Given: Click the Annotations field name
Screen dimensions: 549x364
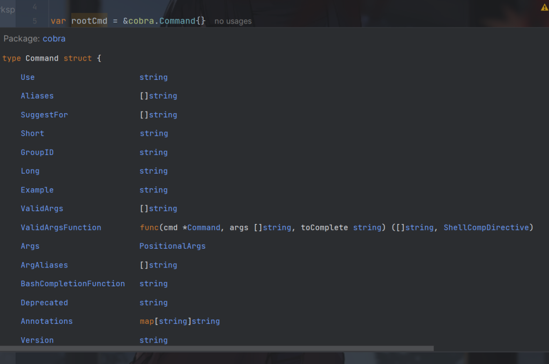Looking at the screenshot, I should pos(47,321).
